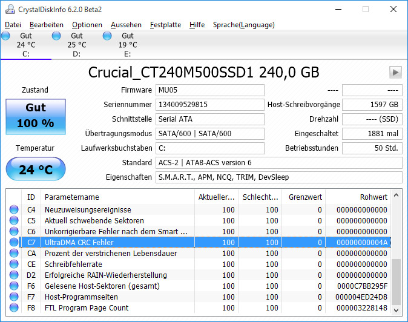Select the FTL Program Page Count row
Viewport: 408px width, 322px height.
(199, 308)
